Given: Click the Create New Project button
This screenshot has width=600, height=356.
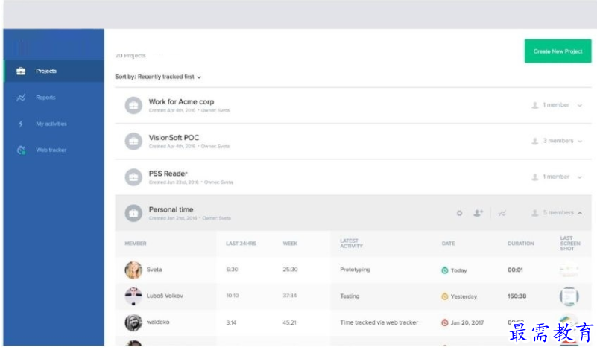Looking at the screenshot, I should 558,51.
